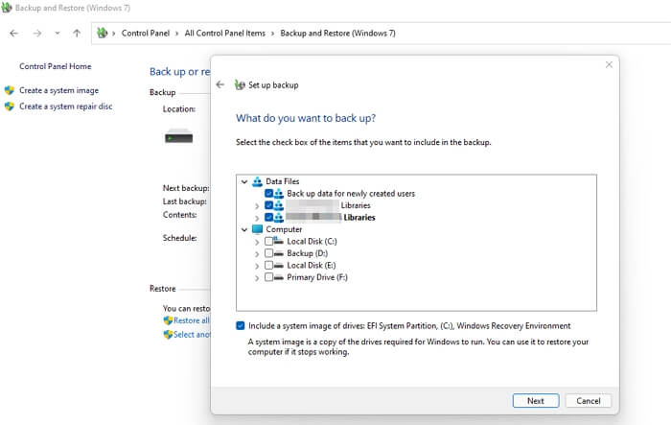Select the Primary Drive (F:) label

click(x=317, y=277)
